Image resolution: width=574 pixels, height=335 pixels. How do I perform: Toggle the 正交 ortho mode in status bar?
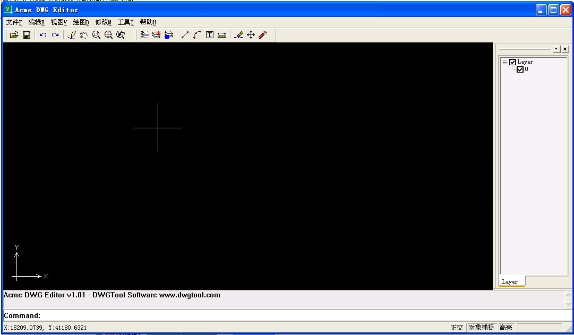tap(457, 328)
